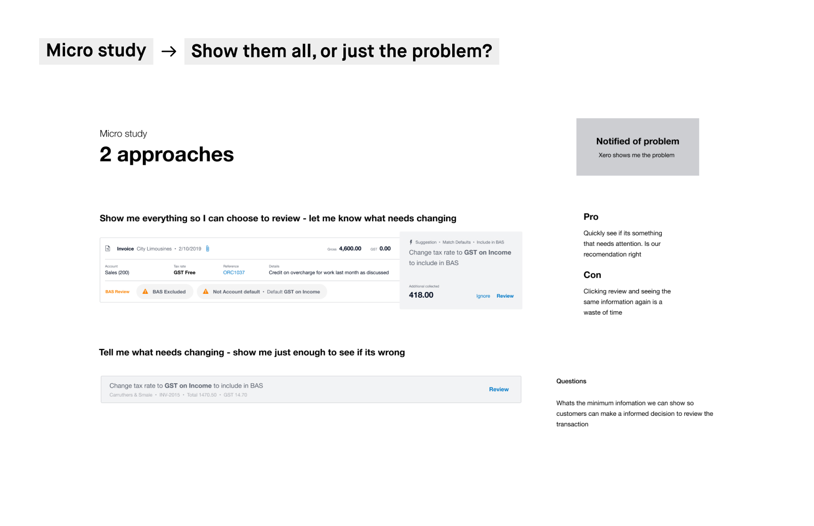Click the paperclip attachment icon

tap(207, 249)
